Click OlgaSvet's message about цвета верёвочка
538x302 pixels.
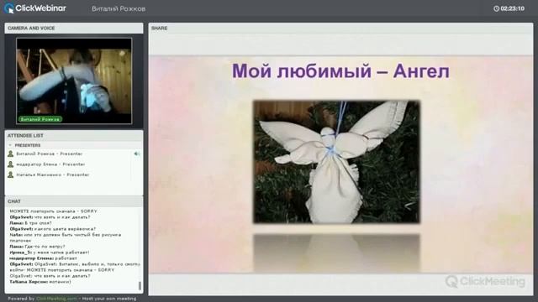click(52, 229)
